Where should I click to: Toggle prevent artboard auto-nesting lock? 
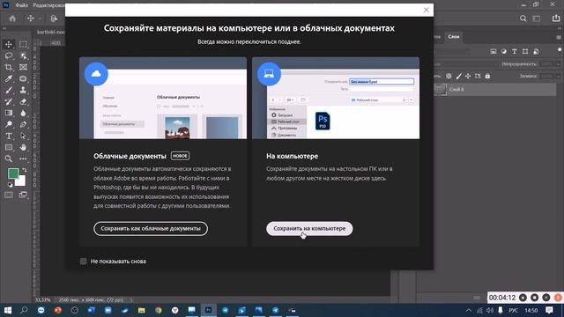(478, 77)
